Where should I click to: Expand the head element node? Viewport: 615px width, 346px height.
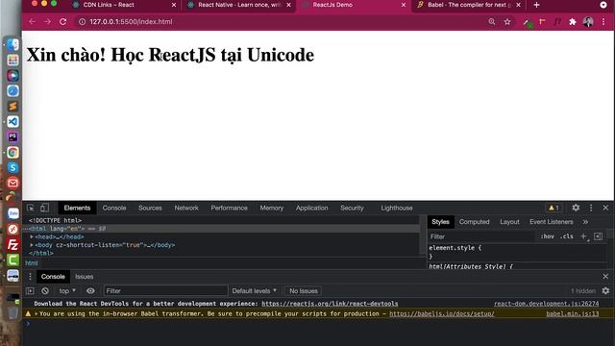(32, 236)
